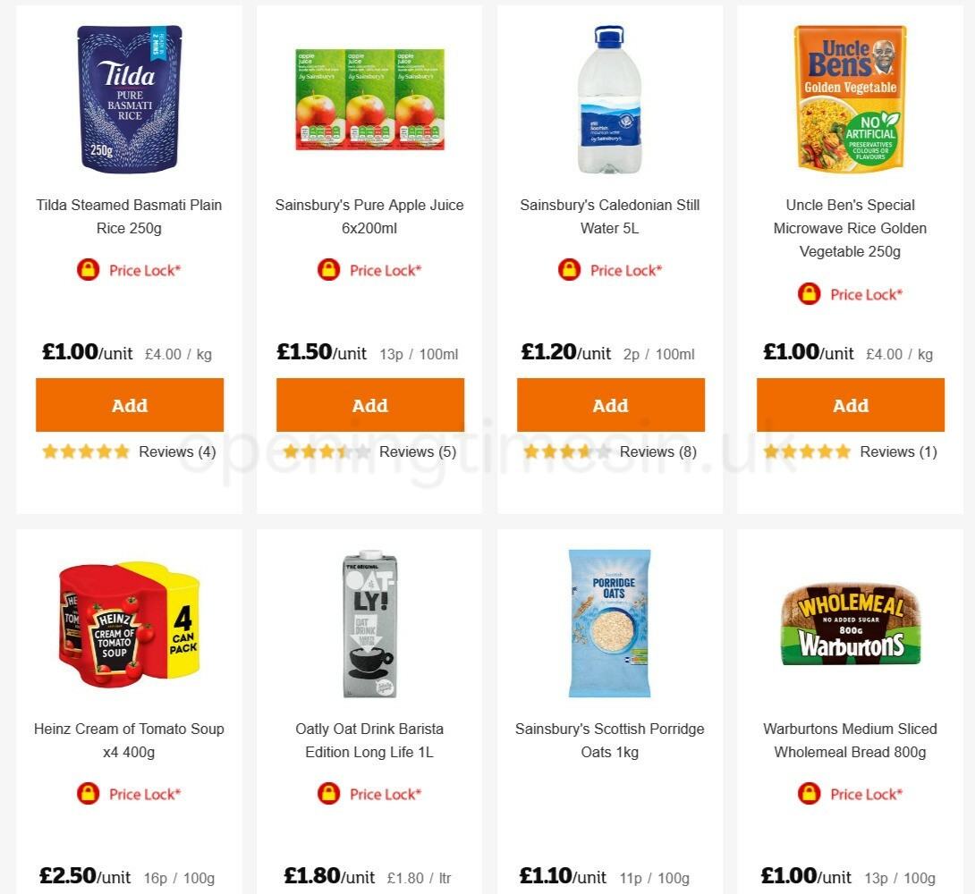This screenshot has height=894, width=975.
Task: Click the Oatly Oat Drink product image
Action: pos(369,623)
